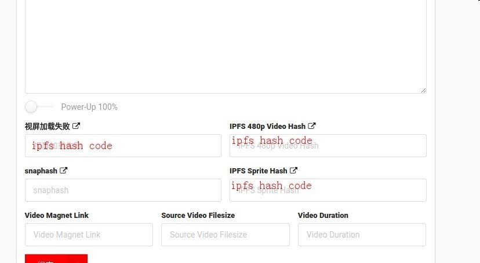Viewport: 480px width, 263px height.
Task: Focus the IPFS 480p Video Hash input
Action: (x=328, y=146)
